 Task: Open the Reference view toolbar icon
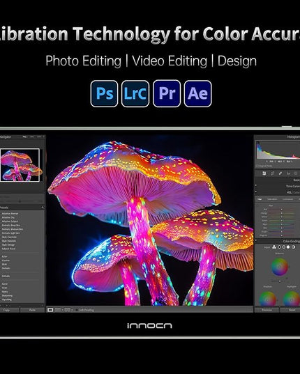coord(58,310)
